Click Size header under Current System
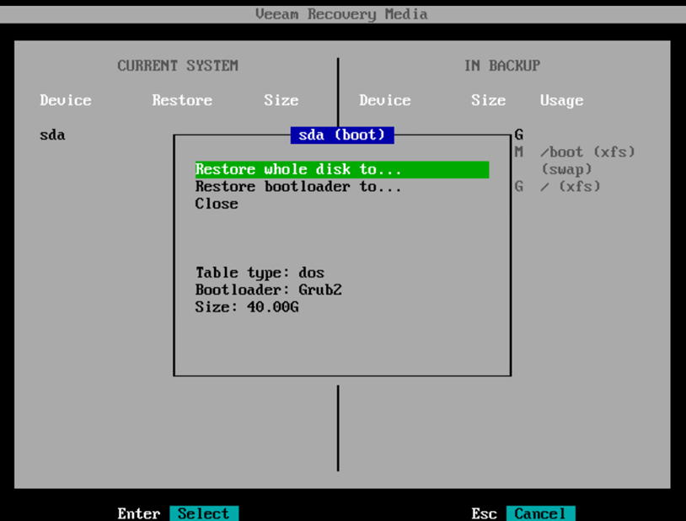Viewport: 686px width, 521px height. pyautogui.click(x=281, y=100)
